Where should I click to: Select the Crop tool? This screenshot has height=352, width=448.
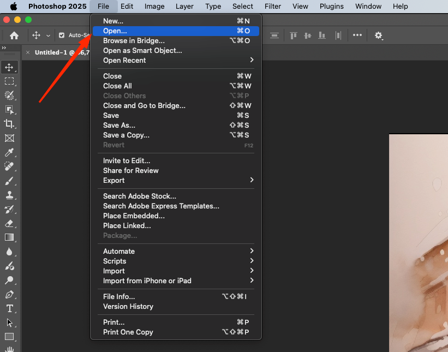9,124
